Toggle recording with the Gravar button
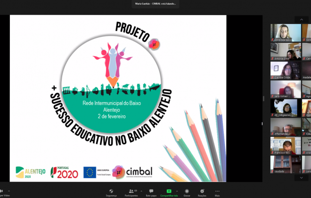The image size is (311, 198). point(187,192)
